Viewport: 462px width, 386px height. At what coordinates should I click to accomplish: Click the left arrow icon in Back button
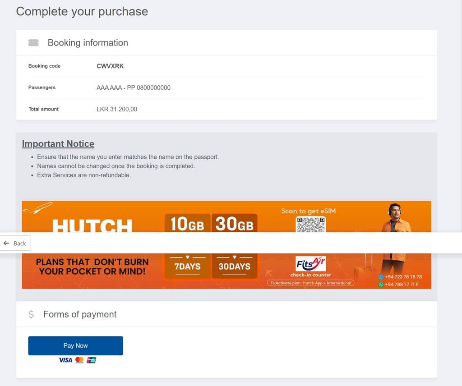click(6, 243)
